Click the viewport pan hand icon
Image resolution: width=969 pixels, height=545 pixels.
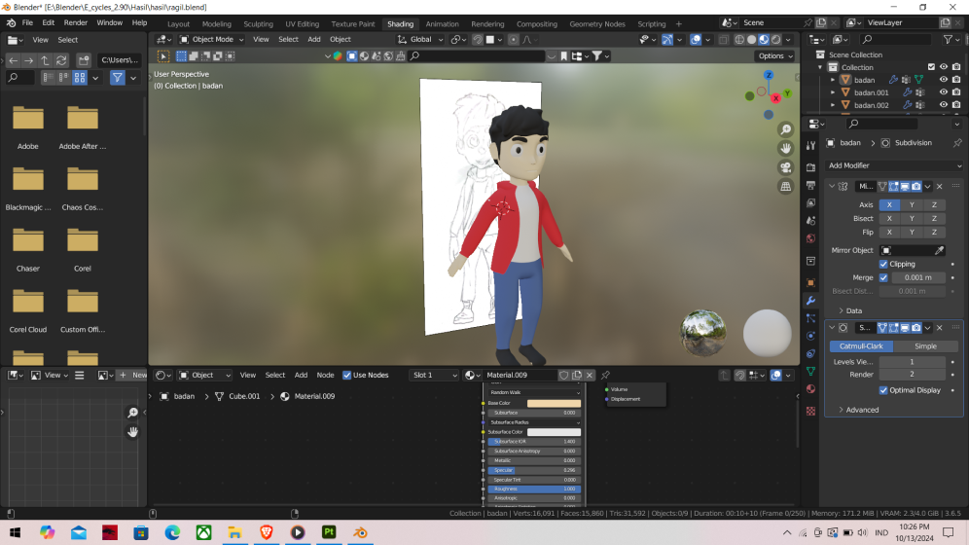tap(785, 148)
